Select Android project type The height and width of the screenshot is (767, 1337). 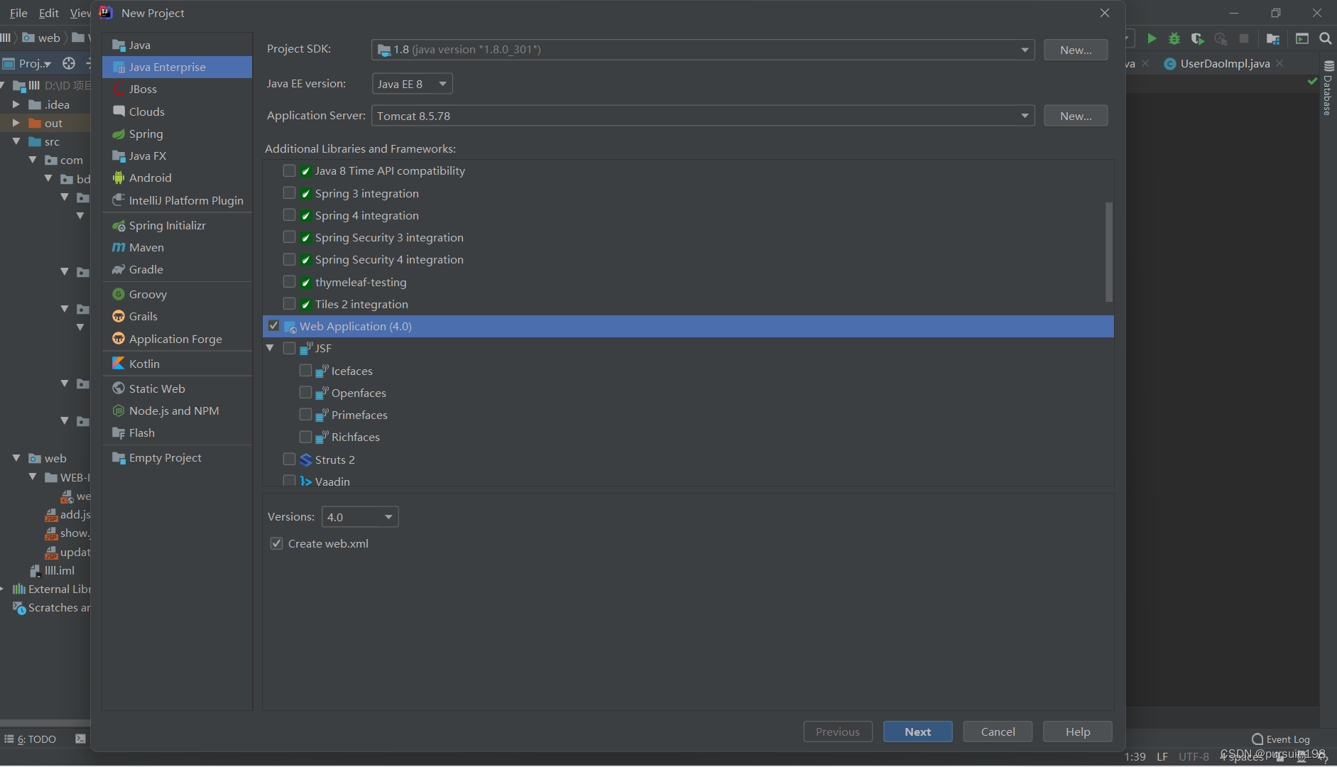(177, 178)
